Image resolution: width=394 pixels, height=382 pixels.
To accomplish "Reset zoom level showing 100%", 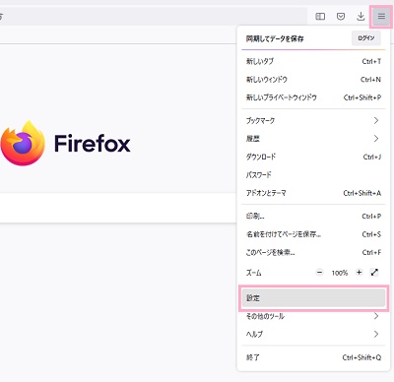I will pos(340,273).
